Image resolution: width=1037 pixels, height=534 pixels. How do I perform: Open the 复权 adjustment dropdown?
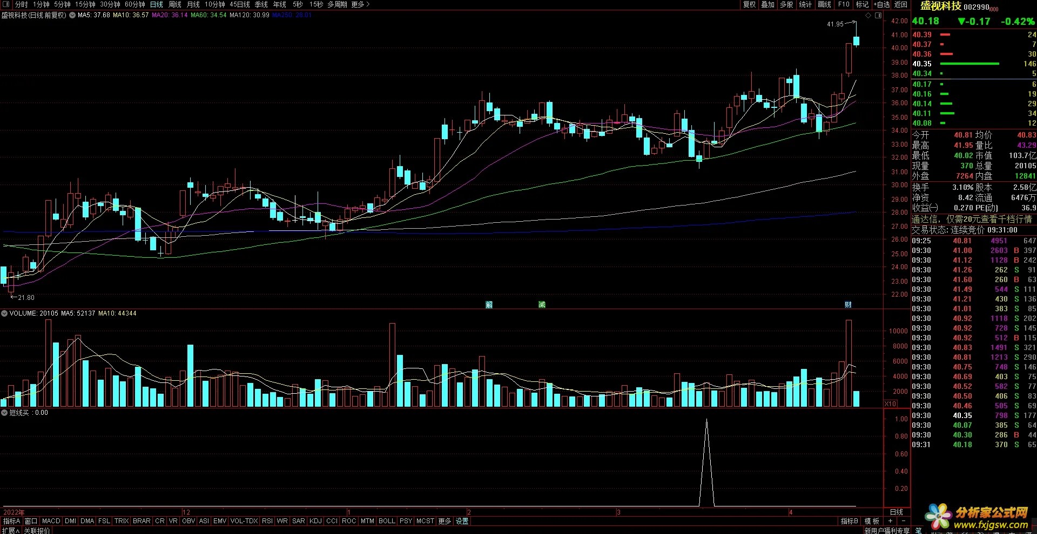[749, 4]
